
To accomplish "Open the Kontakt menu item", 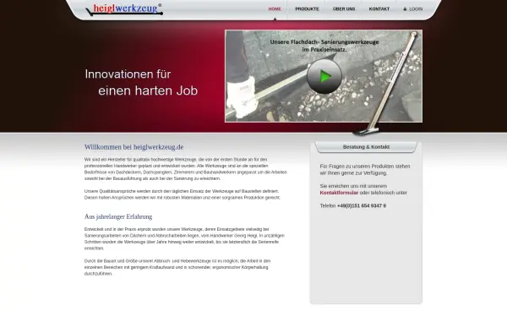I will pos(379,9).
